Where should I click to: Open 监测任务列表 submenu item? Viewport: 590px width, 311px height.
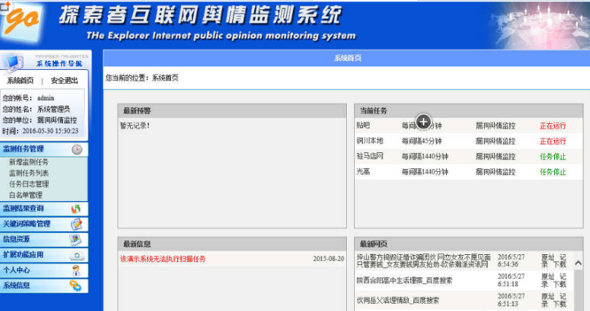tap(28, 173)
